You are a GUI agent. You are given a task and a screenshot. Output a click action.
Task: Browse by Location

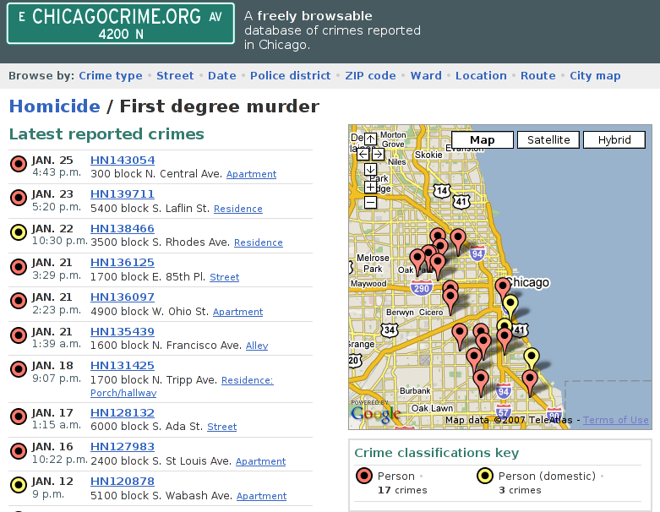[481, 76]
